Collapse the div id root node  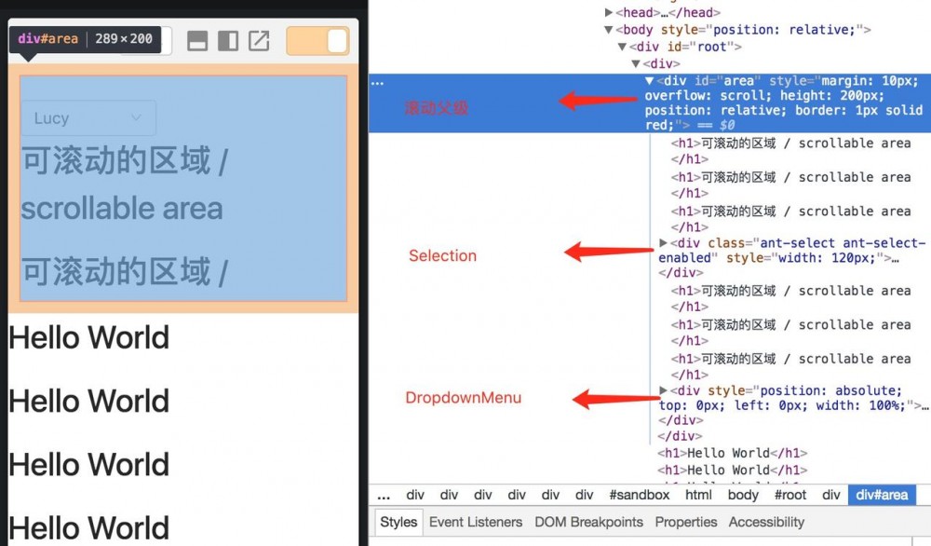point(622,47)
